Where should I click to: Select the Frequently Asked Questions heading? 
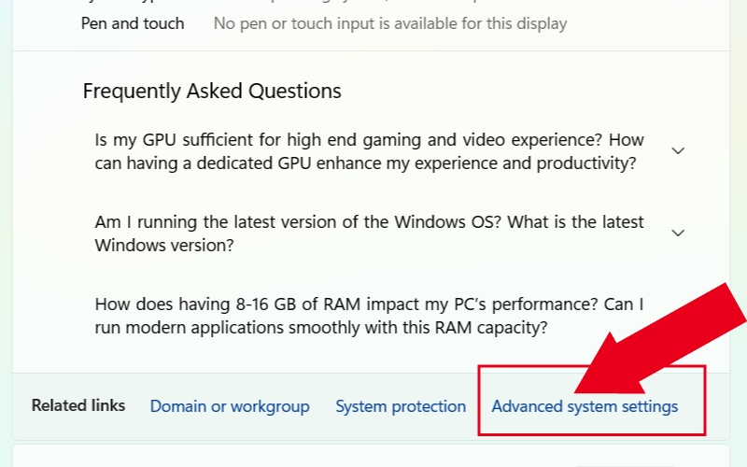point(212,91)
